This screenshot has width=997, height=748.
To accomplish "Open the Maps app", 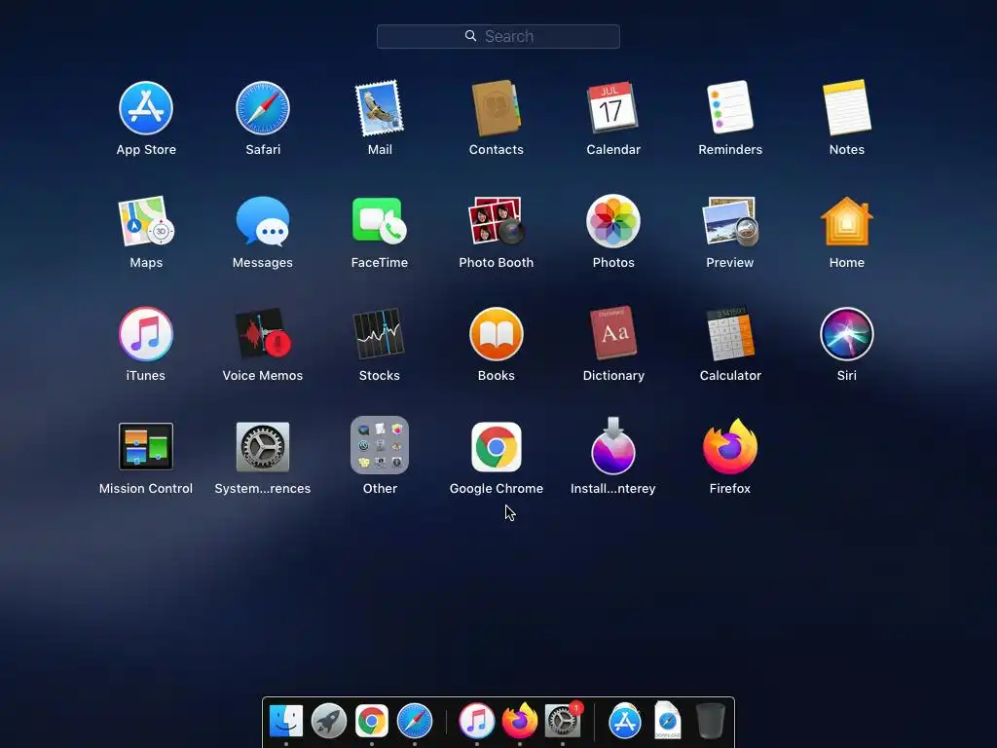I will click(x=146, y=221).
